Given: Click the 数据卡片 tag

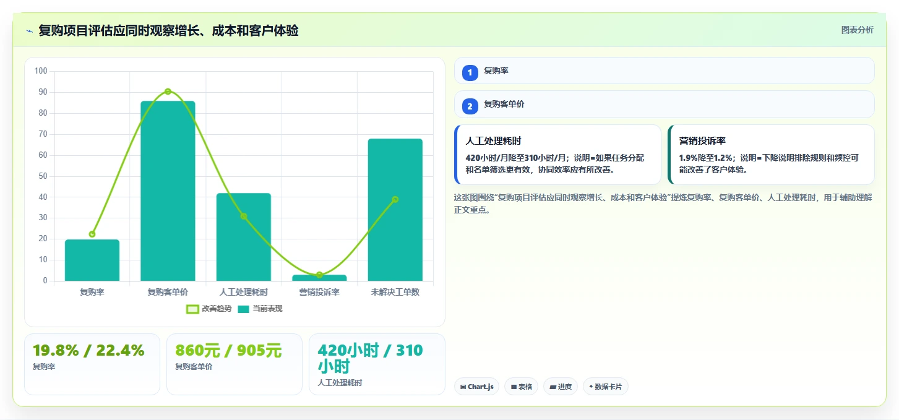Looking at the screenshot, I should tap(605, 387).
